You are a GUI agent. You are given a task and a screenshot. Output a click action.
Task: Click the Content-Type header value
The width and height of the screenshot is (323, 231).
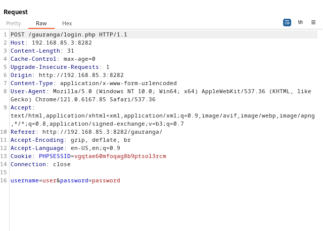(118, 83)
